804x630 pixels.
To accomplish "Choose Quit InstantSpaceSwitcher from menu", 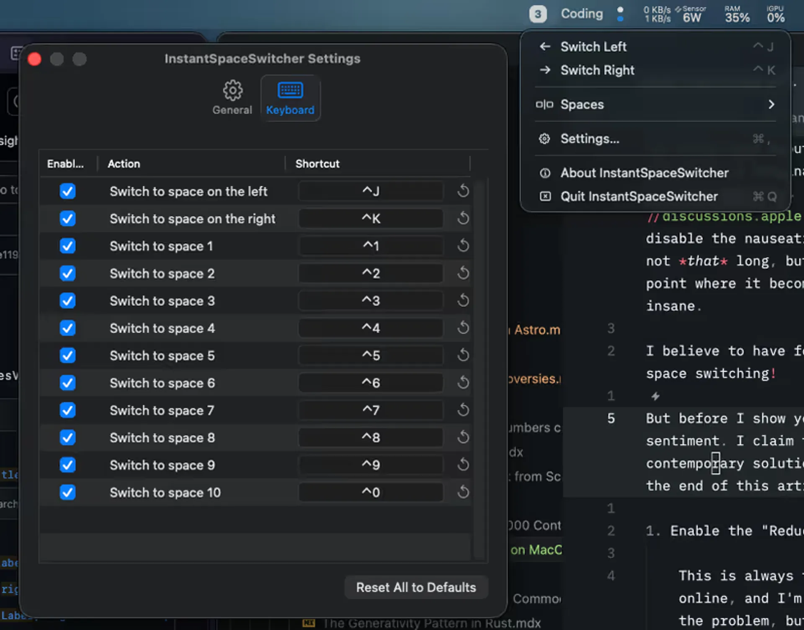I will 639,196.
